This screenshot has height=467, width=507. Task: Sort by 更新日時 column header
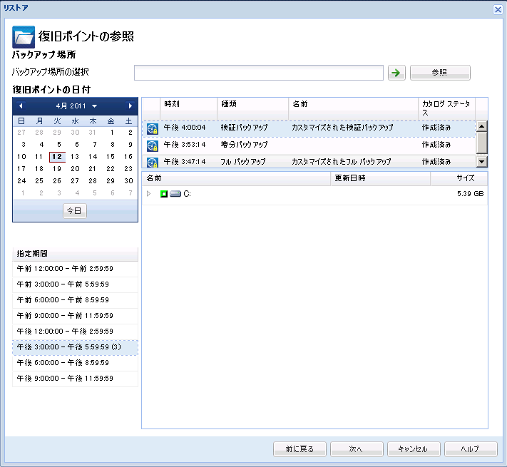[380, 178]
